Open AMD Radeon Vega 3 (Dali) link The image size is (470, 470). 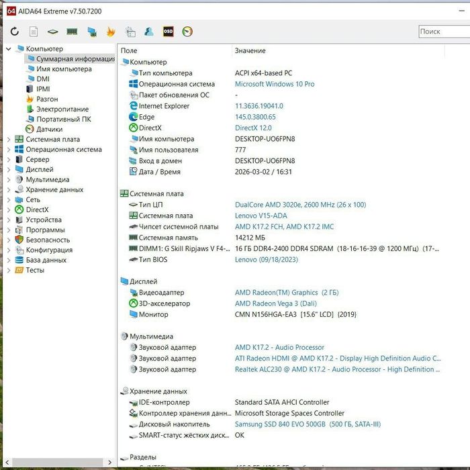(276, 303)
